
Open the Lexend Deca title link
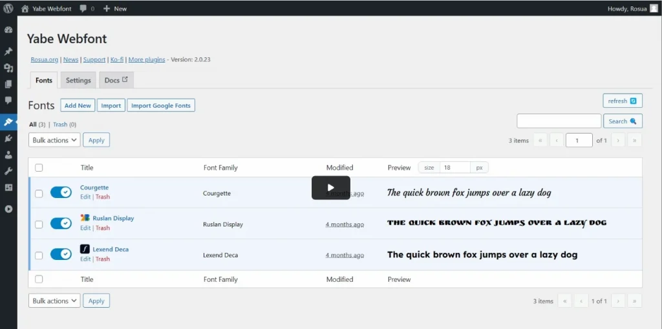click(x=111, y=249)
